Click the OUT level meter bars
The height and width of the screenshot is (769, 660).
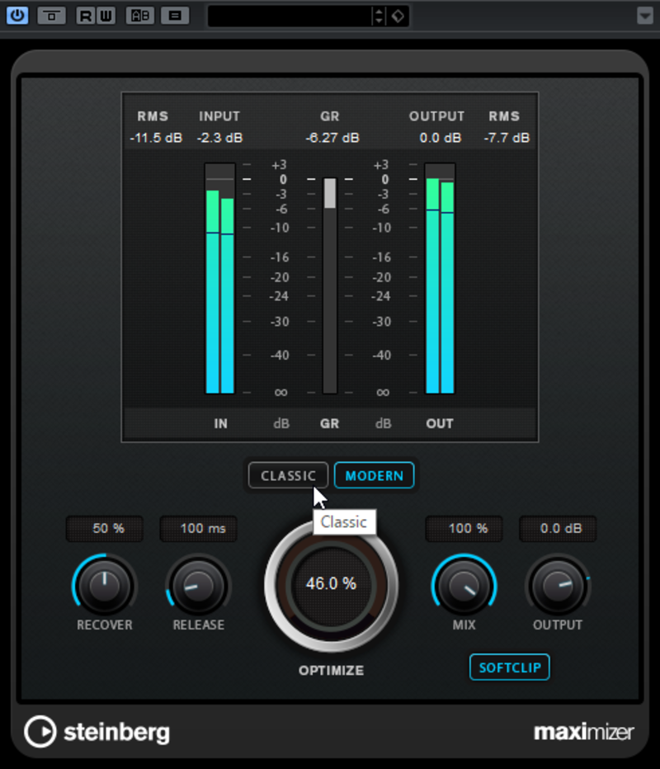pyautogui.click(x=440, y=279)
